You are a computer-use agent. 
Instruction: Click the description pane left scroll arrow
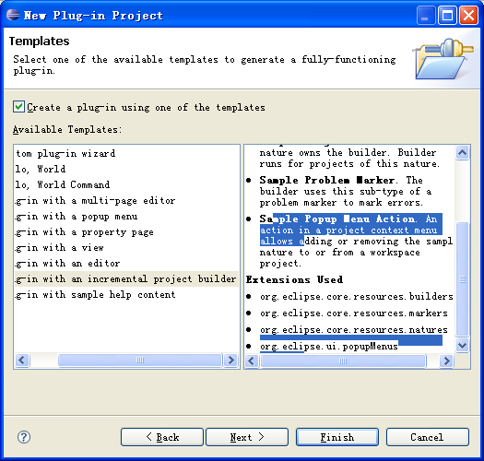(252, 361)
